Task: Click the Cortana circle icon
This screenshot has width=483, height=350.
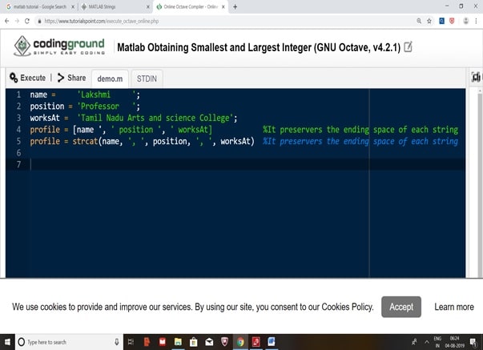Action: tap(22, 342)
